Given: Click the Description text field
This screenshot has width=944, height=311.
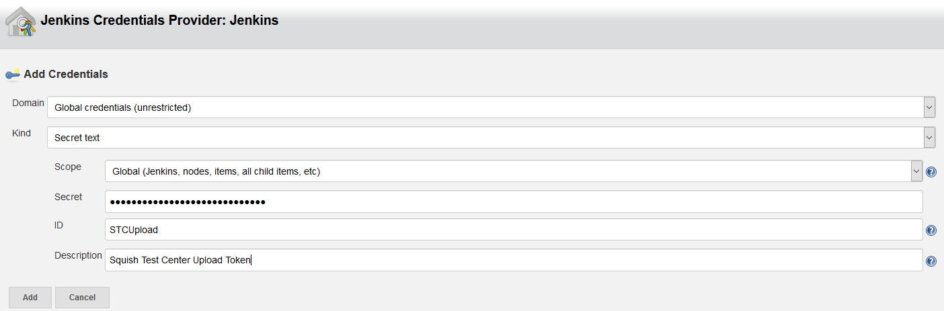Looking at the screenshot, I should (514, 260).
